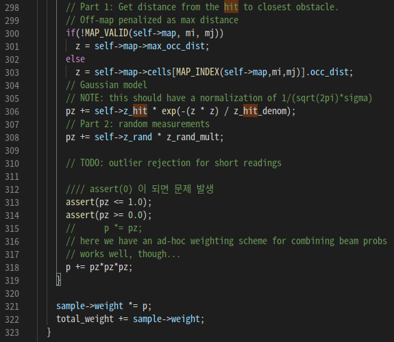Click the 'else' keyword on line 302
The image size is (394, 342).
[75, 59]
